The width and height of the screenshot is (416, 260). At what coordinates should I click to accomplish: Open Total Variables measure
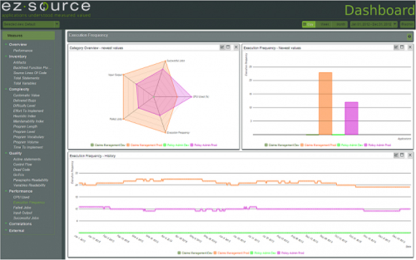[25, 83]
